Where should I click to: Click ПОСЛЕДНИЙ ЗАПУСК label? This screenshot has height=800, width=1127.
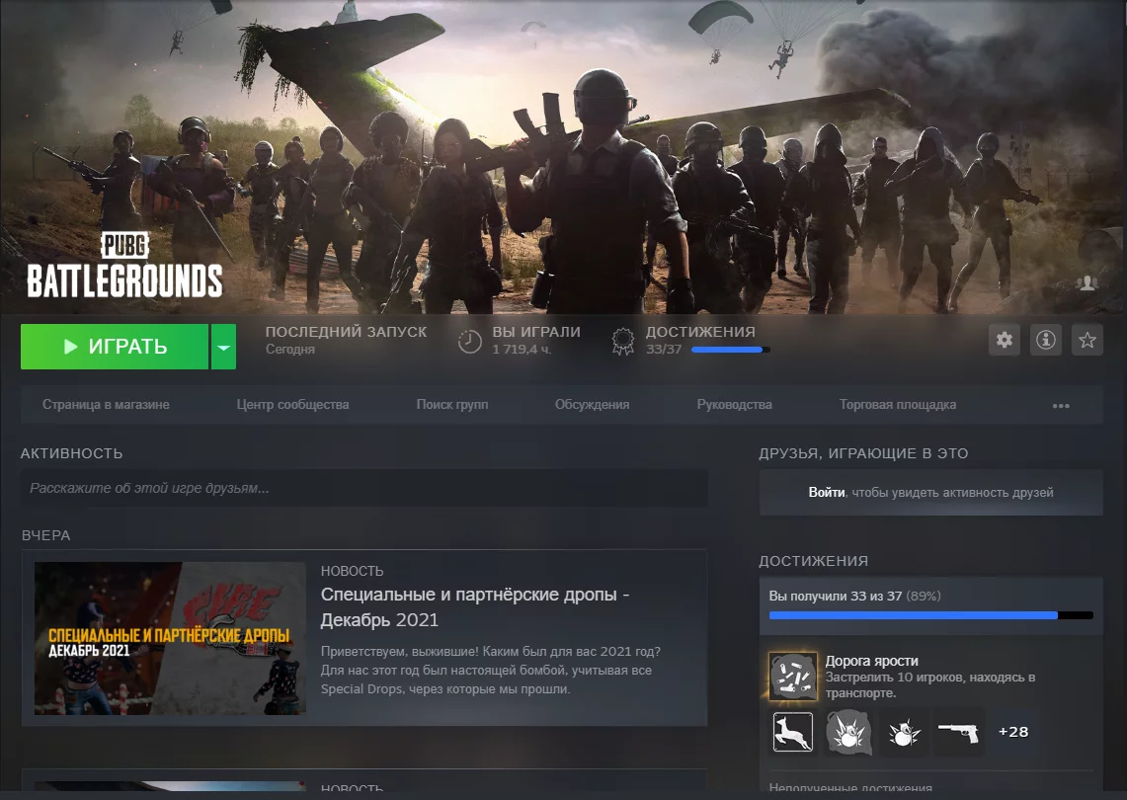(x=346, y=332)
